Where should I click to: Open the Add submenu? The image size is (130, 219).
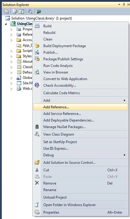tap(80, 100)
